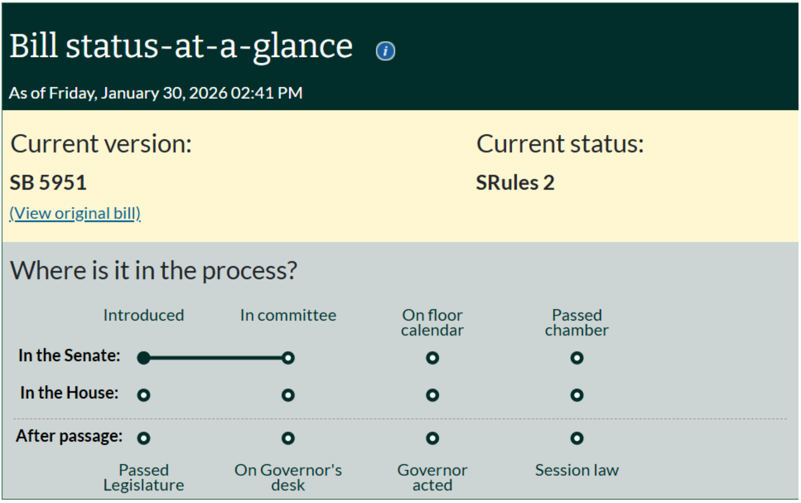The height and width of the screenshot is (503, 801).
Task: Click the House "On floor calendar" marker
Action: click(431, 395)
